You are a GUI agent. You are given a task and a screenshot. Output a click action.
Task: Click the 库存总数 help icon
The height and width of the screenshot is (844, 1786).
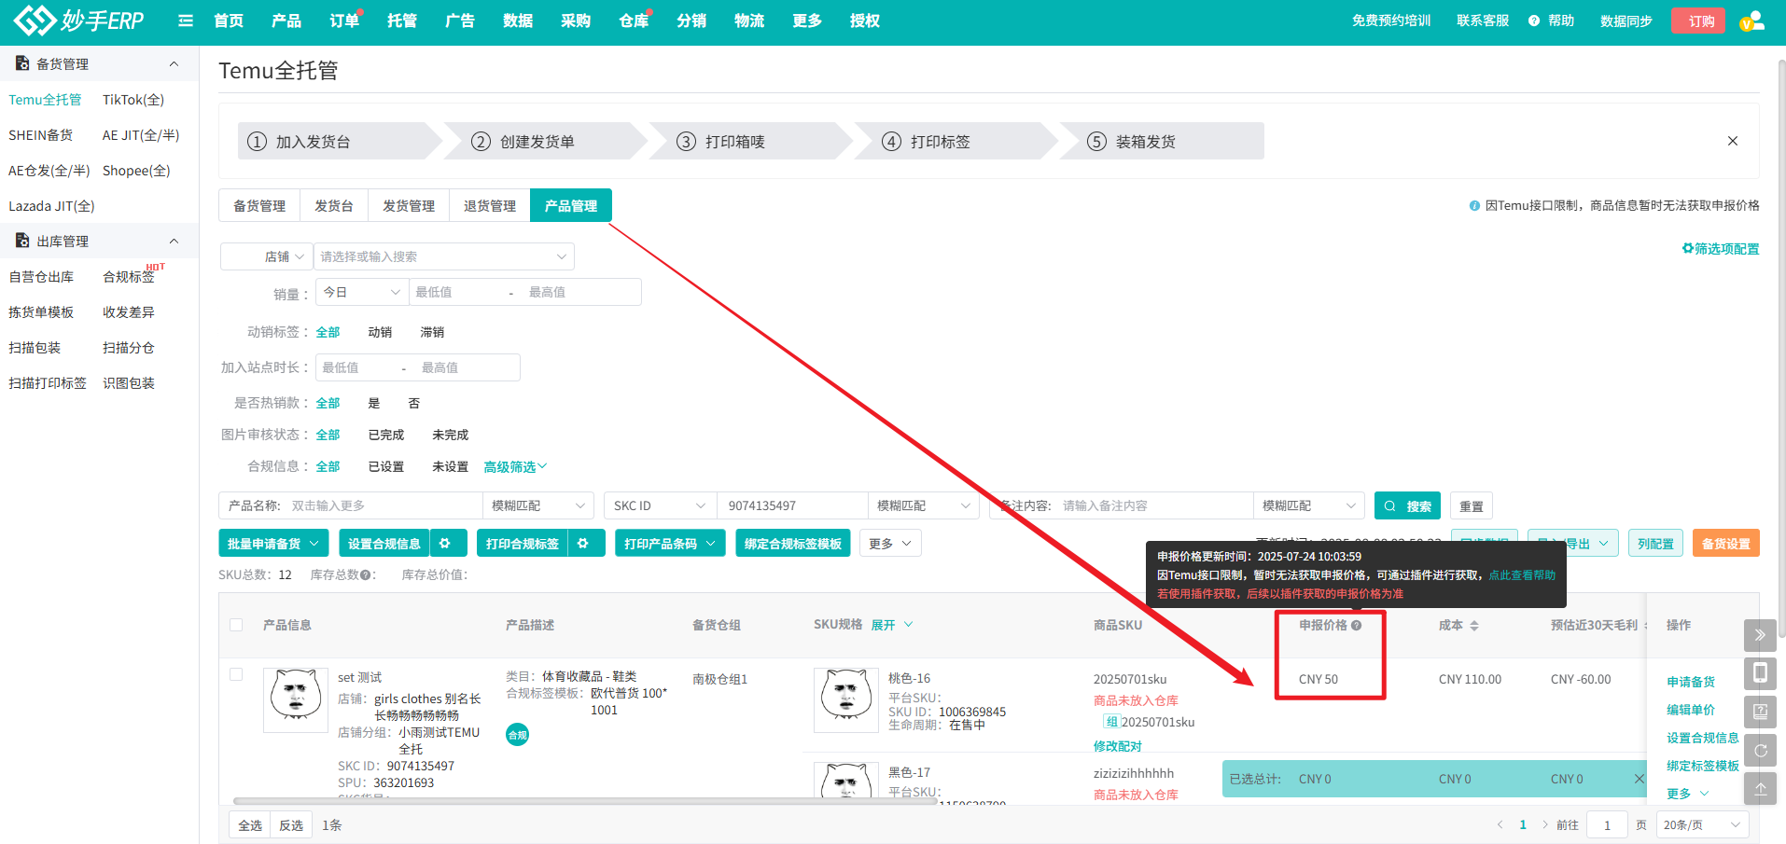(366, 575)
